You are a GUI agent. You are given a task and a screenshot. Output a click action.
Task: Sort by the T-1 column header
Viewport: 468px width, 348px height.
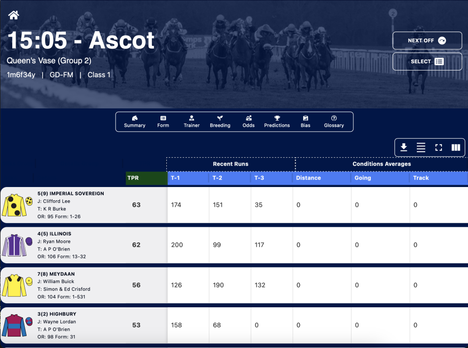[x=188, y=178]
